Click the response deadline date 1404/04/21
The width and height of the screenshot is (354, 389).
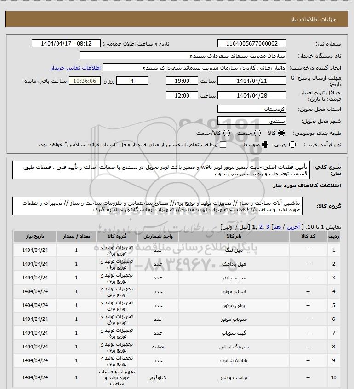251,81
